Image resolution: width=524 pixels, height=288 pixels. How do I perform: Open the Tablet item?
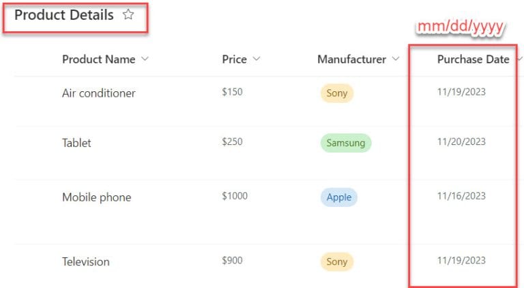(76, 143)
